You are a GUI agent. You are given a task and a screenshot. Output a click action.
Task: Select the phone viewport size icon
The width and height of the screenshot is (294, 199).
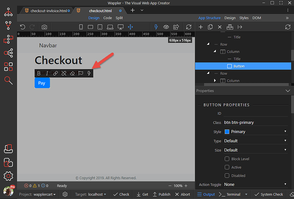pyautogui.click(x=81, y=27)
